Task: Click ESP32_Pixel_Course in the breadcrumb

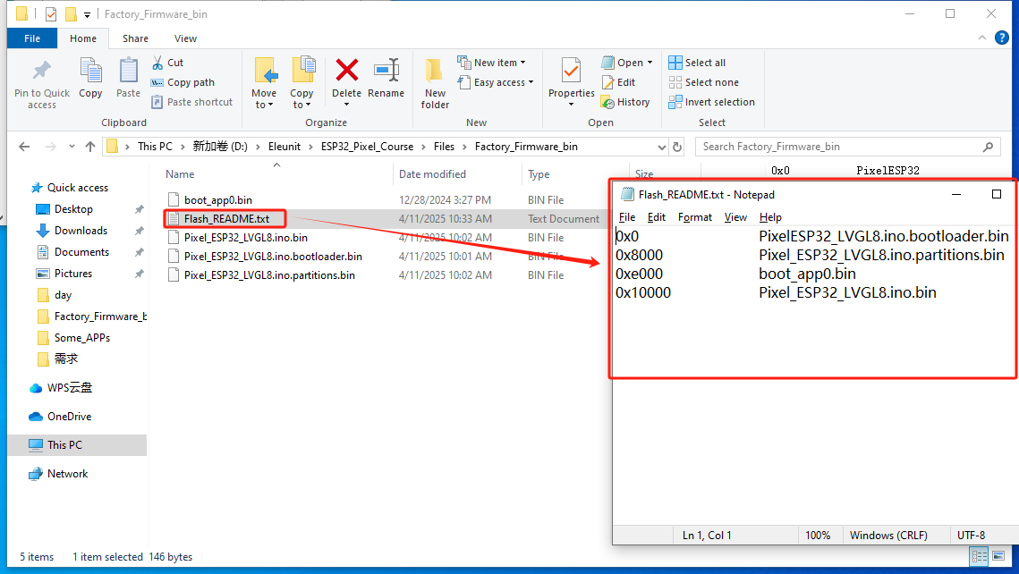Action: coord(367,147)
